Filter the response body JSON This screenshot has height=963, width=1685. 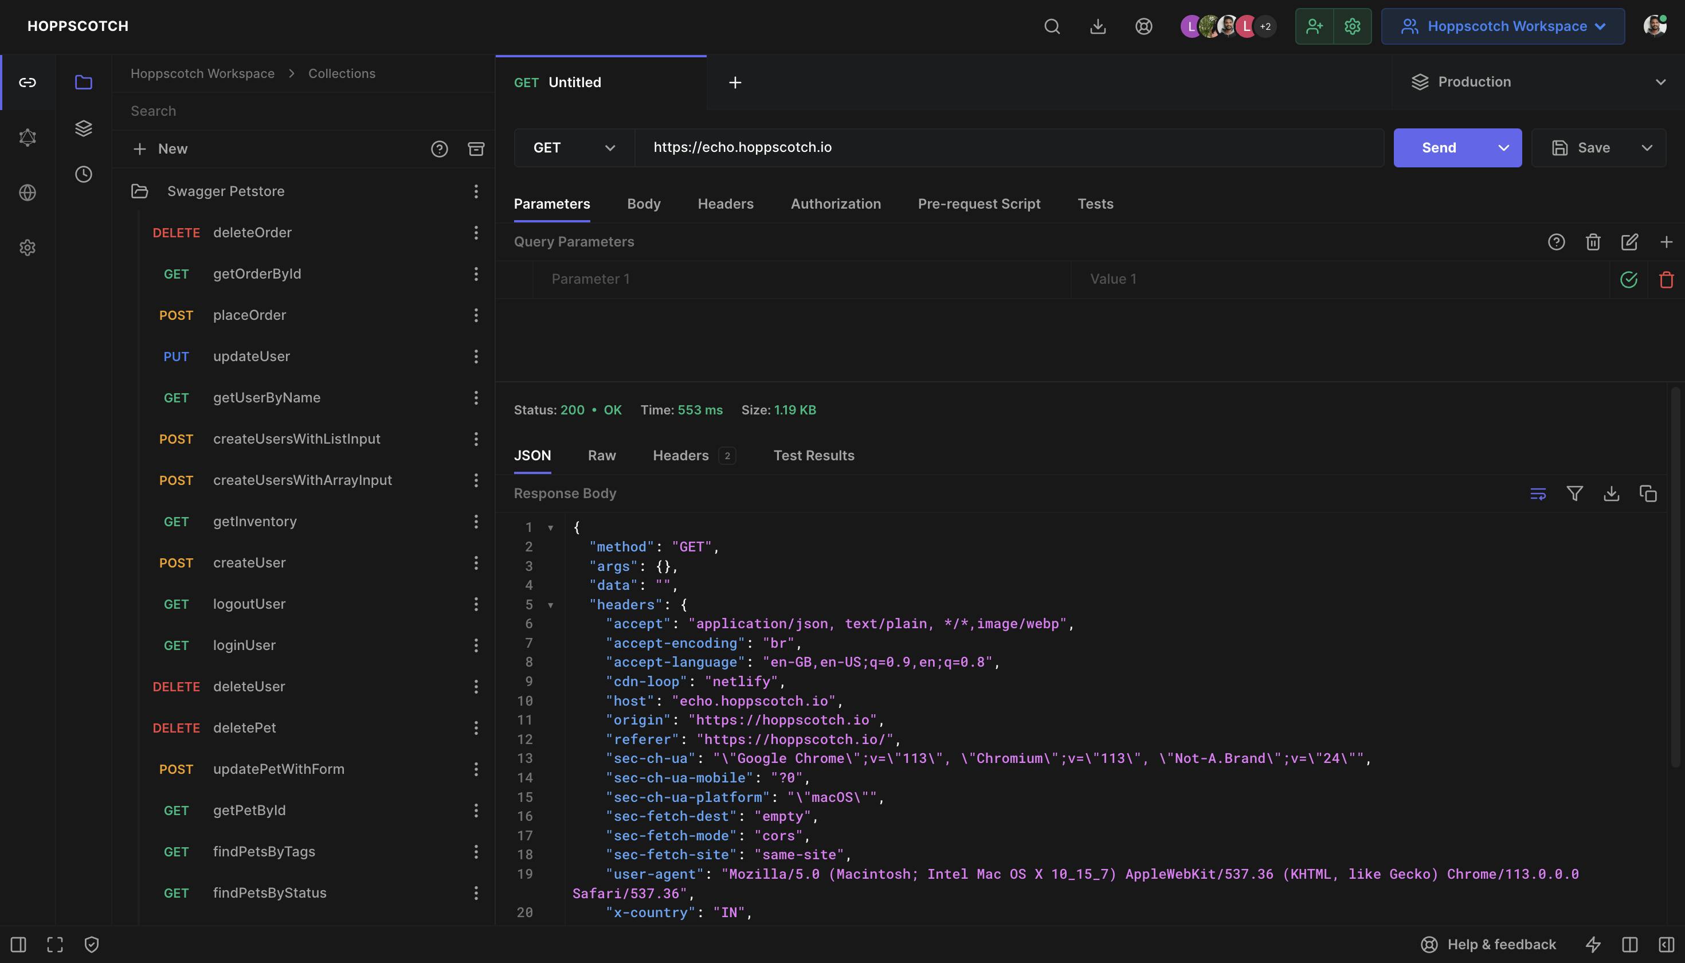coord(1574,494)
